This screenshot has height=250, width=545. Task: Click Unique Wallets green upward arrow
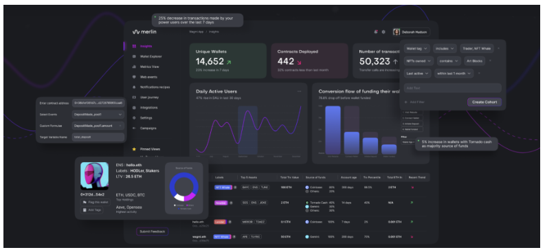pos(228,62)
